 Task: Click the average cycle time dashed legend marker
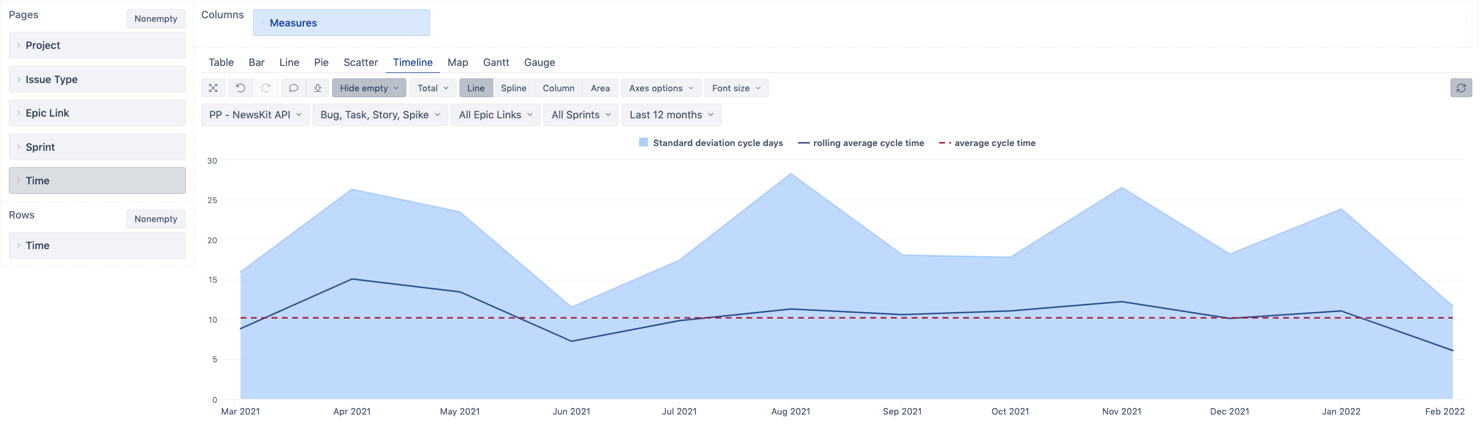[x=945, y=143]
